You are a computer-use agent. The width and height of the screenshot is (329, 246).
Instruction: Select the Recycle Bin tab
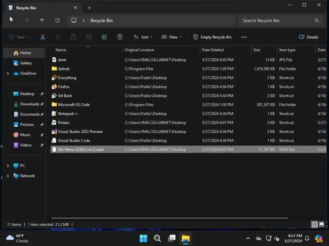click(43, 8)
